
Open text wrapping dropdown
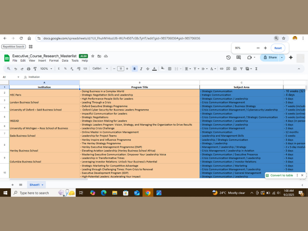pos(205,69)
